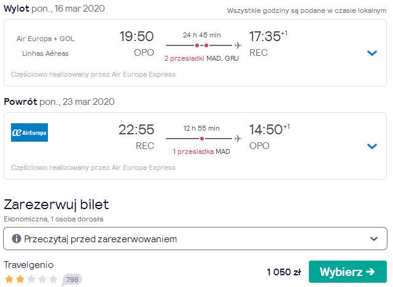393x287 pixels.
Task: Click the first orange rating star for Travelgenio
Action: click(9, 279)
